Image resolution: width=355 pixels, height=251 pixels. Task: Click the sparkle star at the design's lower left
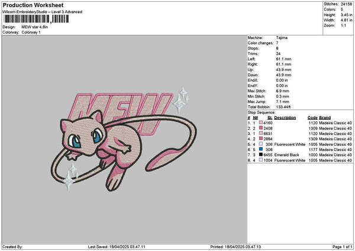(x=72, y=175)
